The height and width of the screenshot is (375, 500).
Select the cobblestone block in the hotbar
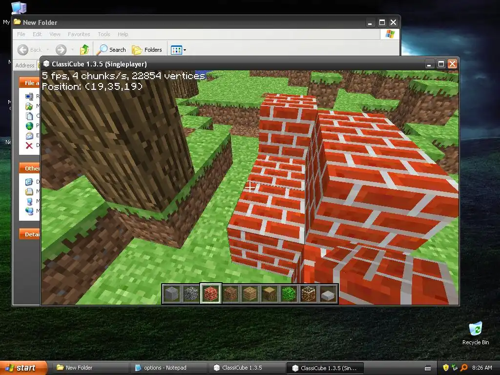(191, 293)
